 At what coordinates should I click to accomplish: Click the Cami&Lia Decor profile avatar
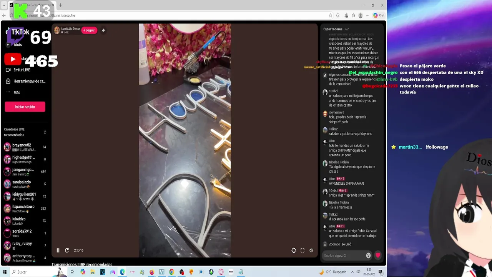57,30
